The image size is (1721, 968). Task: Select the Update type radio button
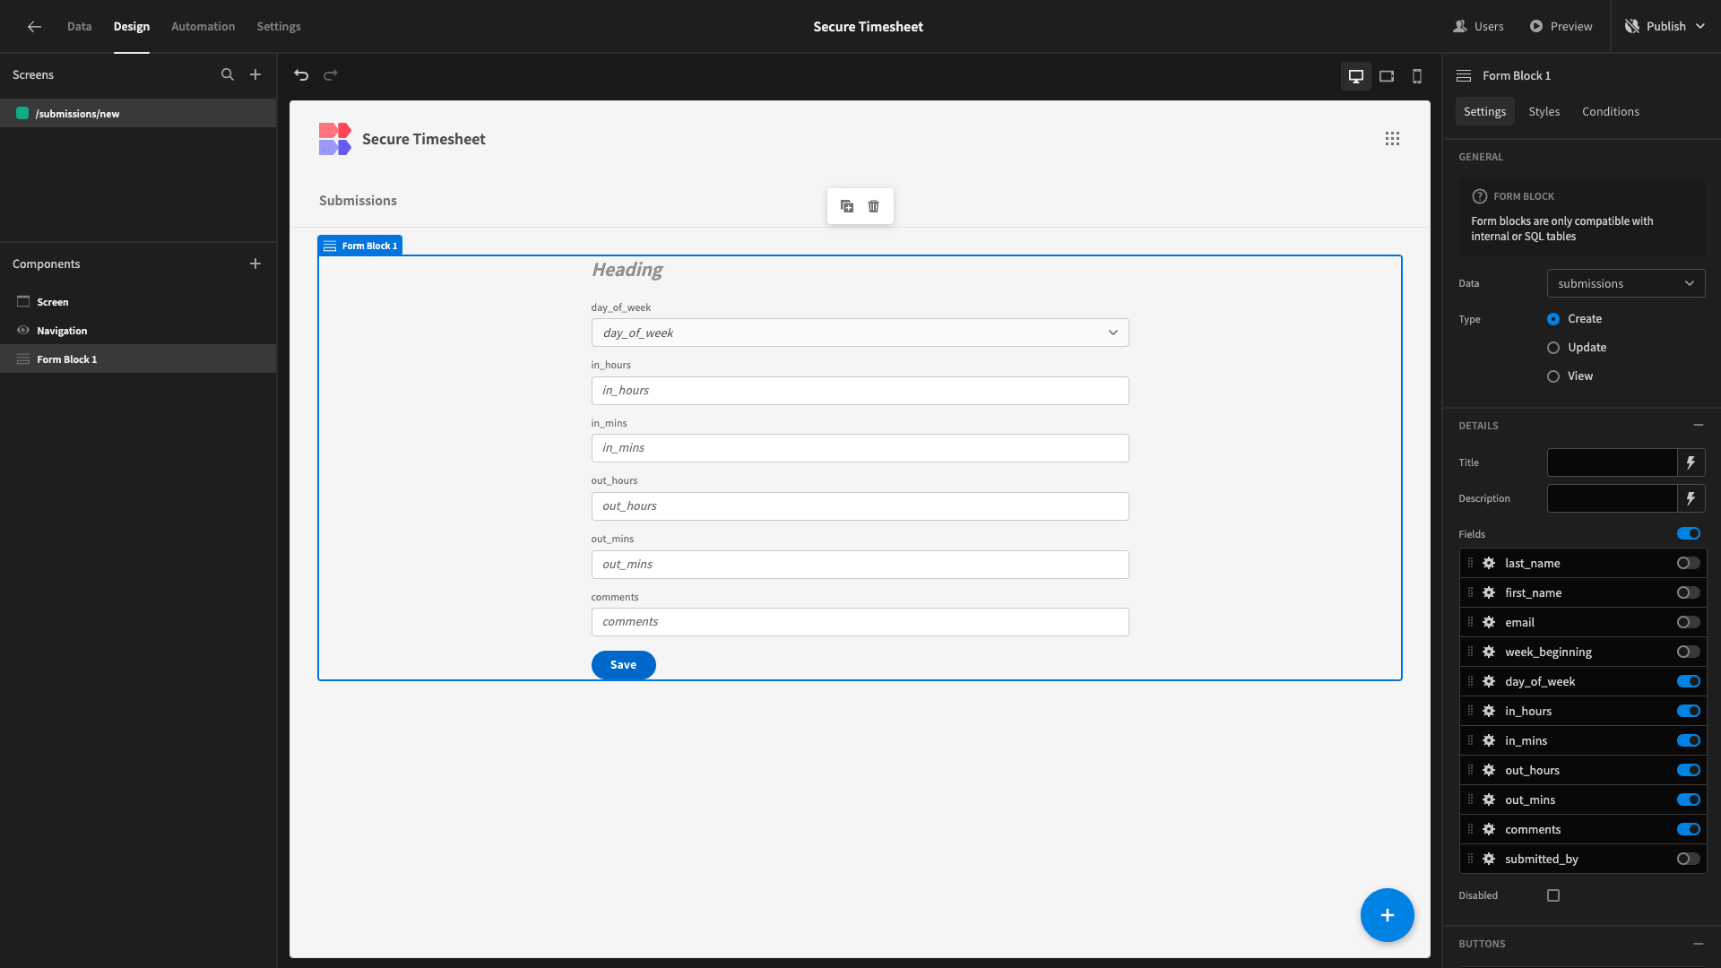point(1553,348)
